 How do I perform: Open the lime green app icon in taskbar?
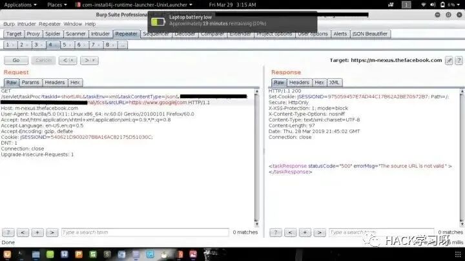(x=50, y=254)
